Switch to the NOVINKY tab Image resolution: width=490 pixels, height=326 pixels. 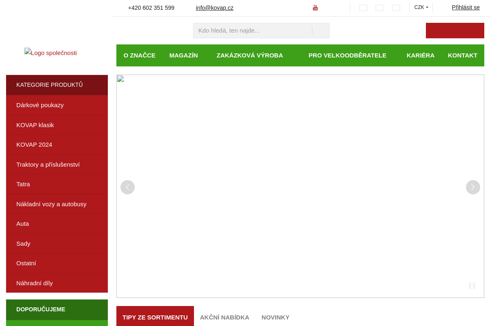pos(275,317)
